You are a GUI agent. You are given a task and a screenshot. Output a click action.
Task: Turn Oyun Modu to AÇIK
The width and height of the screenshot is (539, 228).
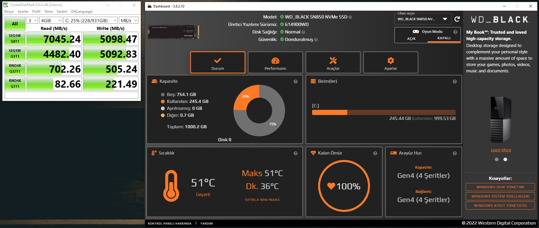pyautogui.click(x=411, y=39)
